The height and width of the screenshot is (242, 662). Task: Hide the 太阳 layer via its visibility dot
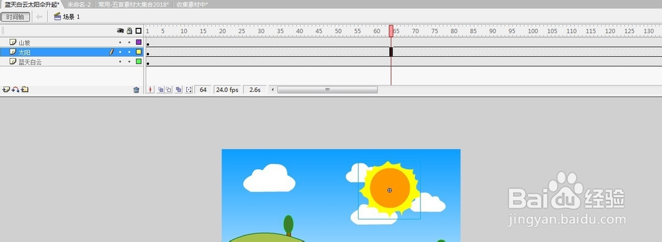(120, 52)
